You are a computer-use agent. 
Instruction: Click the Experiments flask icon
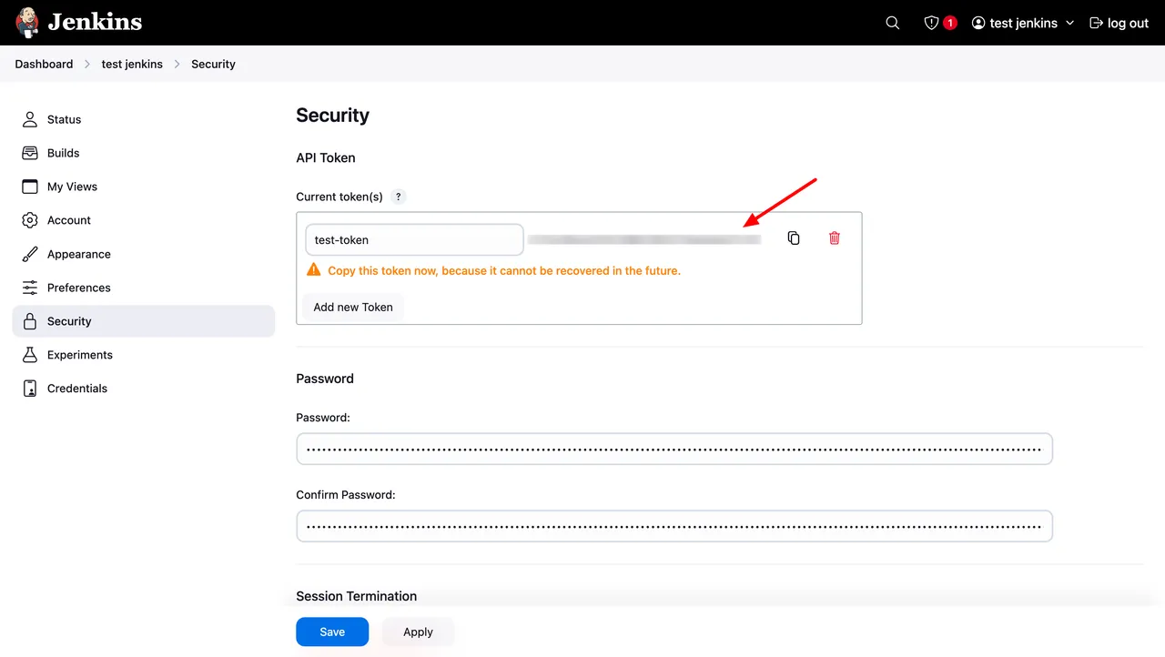pos(30,355)
